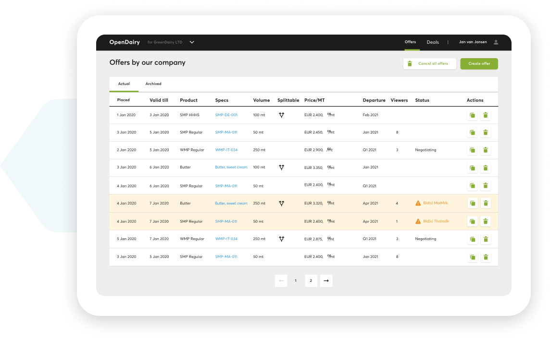The height and width of the screenshot is (339, 550).
Task: Copy the Butter offer with MalMilk bid
Action: (473, 204)
